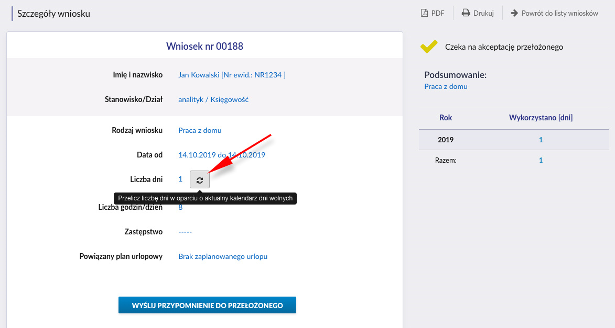The image size is (615, 328).
Task: Send reminder to supervisor button
Action: (x=207, y=306)
